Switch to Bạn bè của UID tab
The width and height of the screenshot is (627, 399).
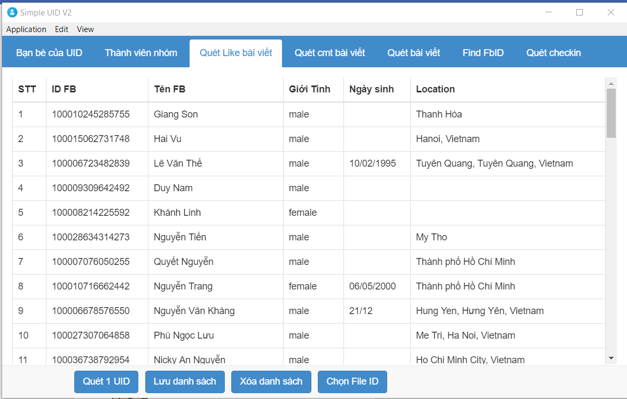(x=49, y=53)
